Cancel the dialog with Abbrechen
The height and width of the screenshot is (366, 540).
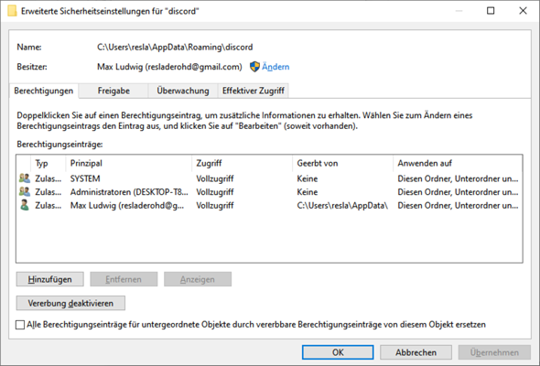pyautogui.click(x=416, y=352)
